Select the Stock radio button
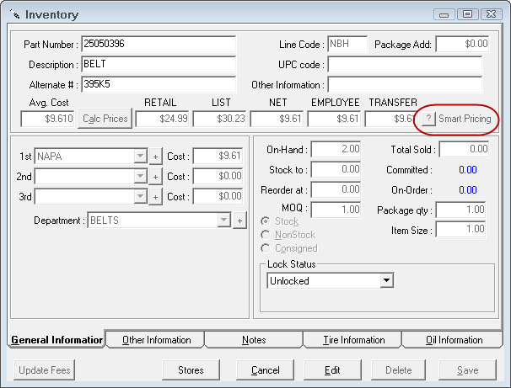Screen dimensions: 511x388 point(266,221)
